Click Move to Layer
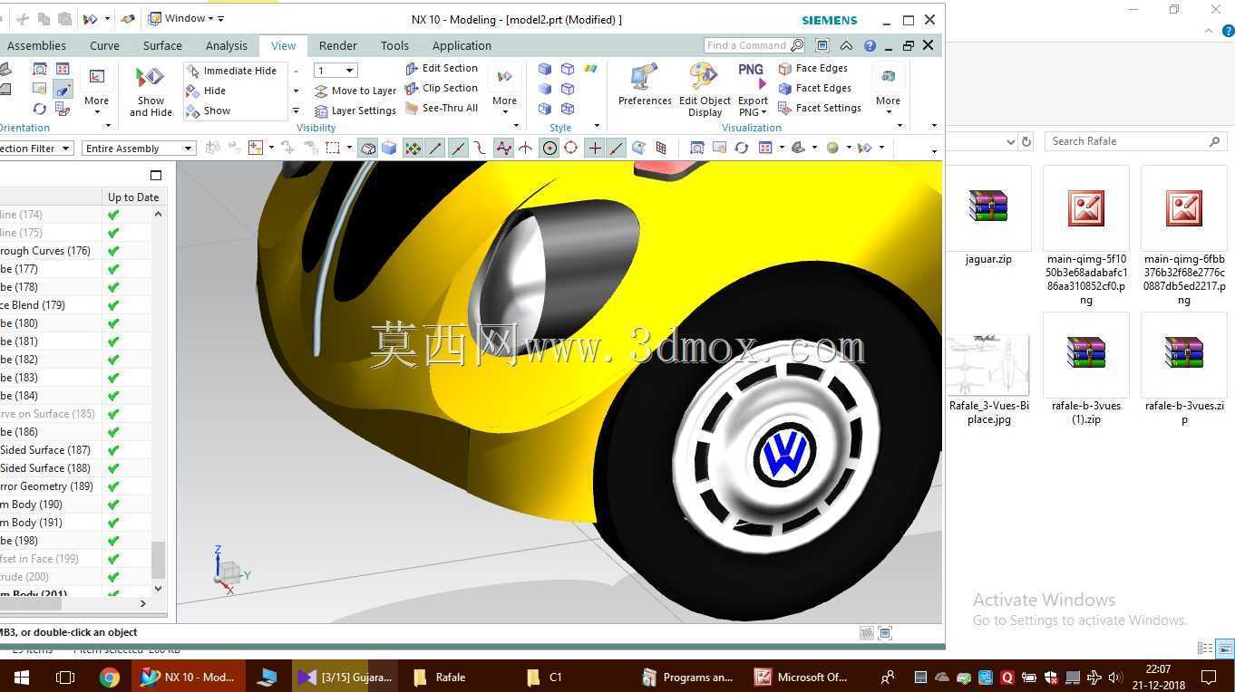Screen dimensions: 1235x692 click(x=355, y=91)
